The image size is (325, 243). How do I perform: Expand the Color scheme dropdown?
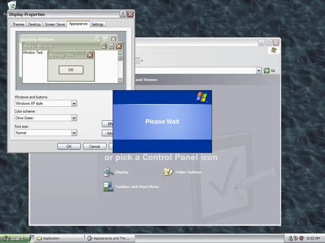tap(74, 118)
